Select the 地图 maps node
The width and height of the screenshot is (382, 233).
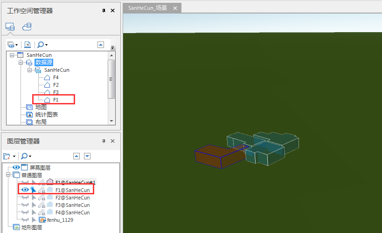tap(41, 107)
